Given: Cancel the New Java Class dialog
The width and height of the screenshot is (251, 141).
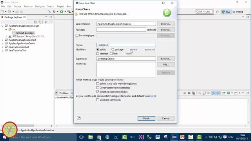Looking at the screenshot, I should click(x=166, y=118).
